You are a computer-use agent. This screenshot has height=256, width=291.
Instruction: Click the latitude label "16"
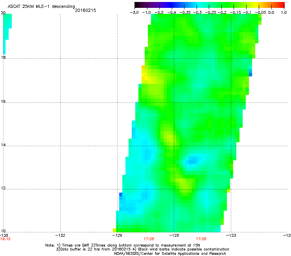click(x=3, y=101)
